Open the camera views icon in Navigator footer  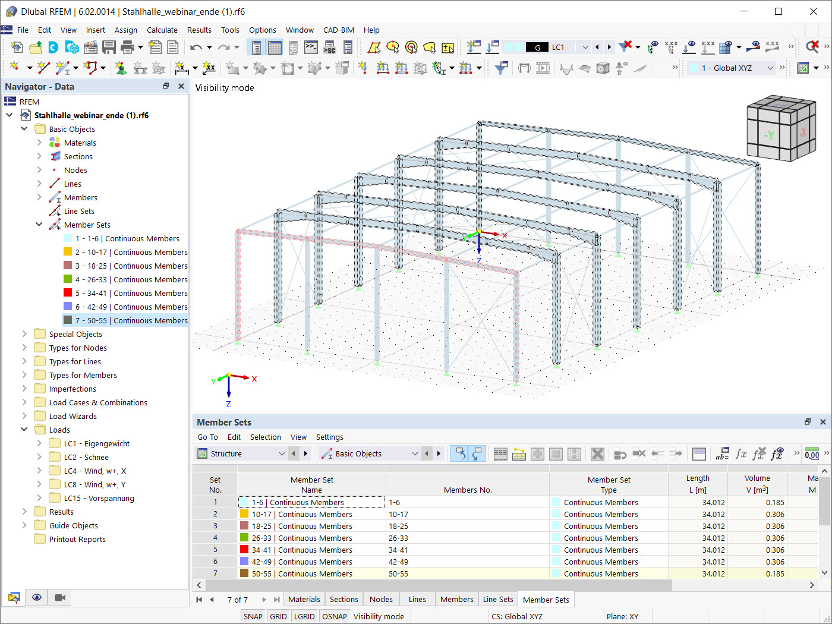[60, 597]
